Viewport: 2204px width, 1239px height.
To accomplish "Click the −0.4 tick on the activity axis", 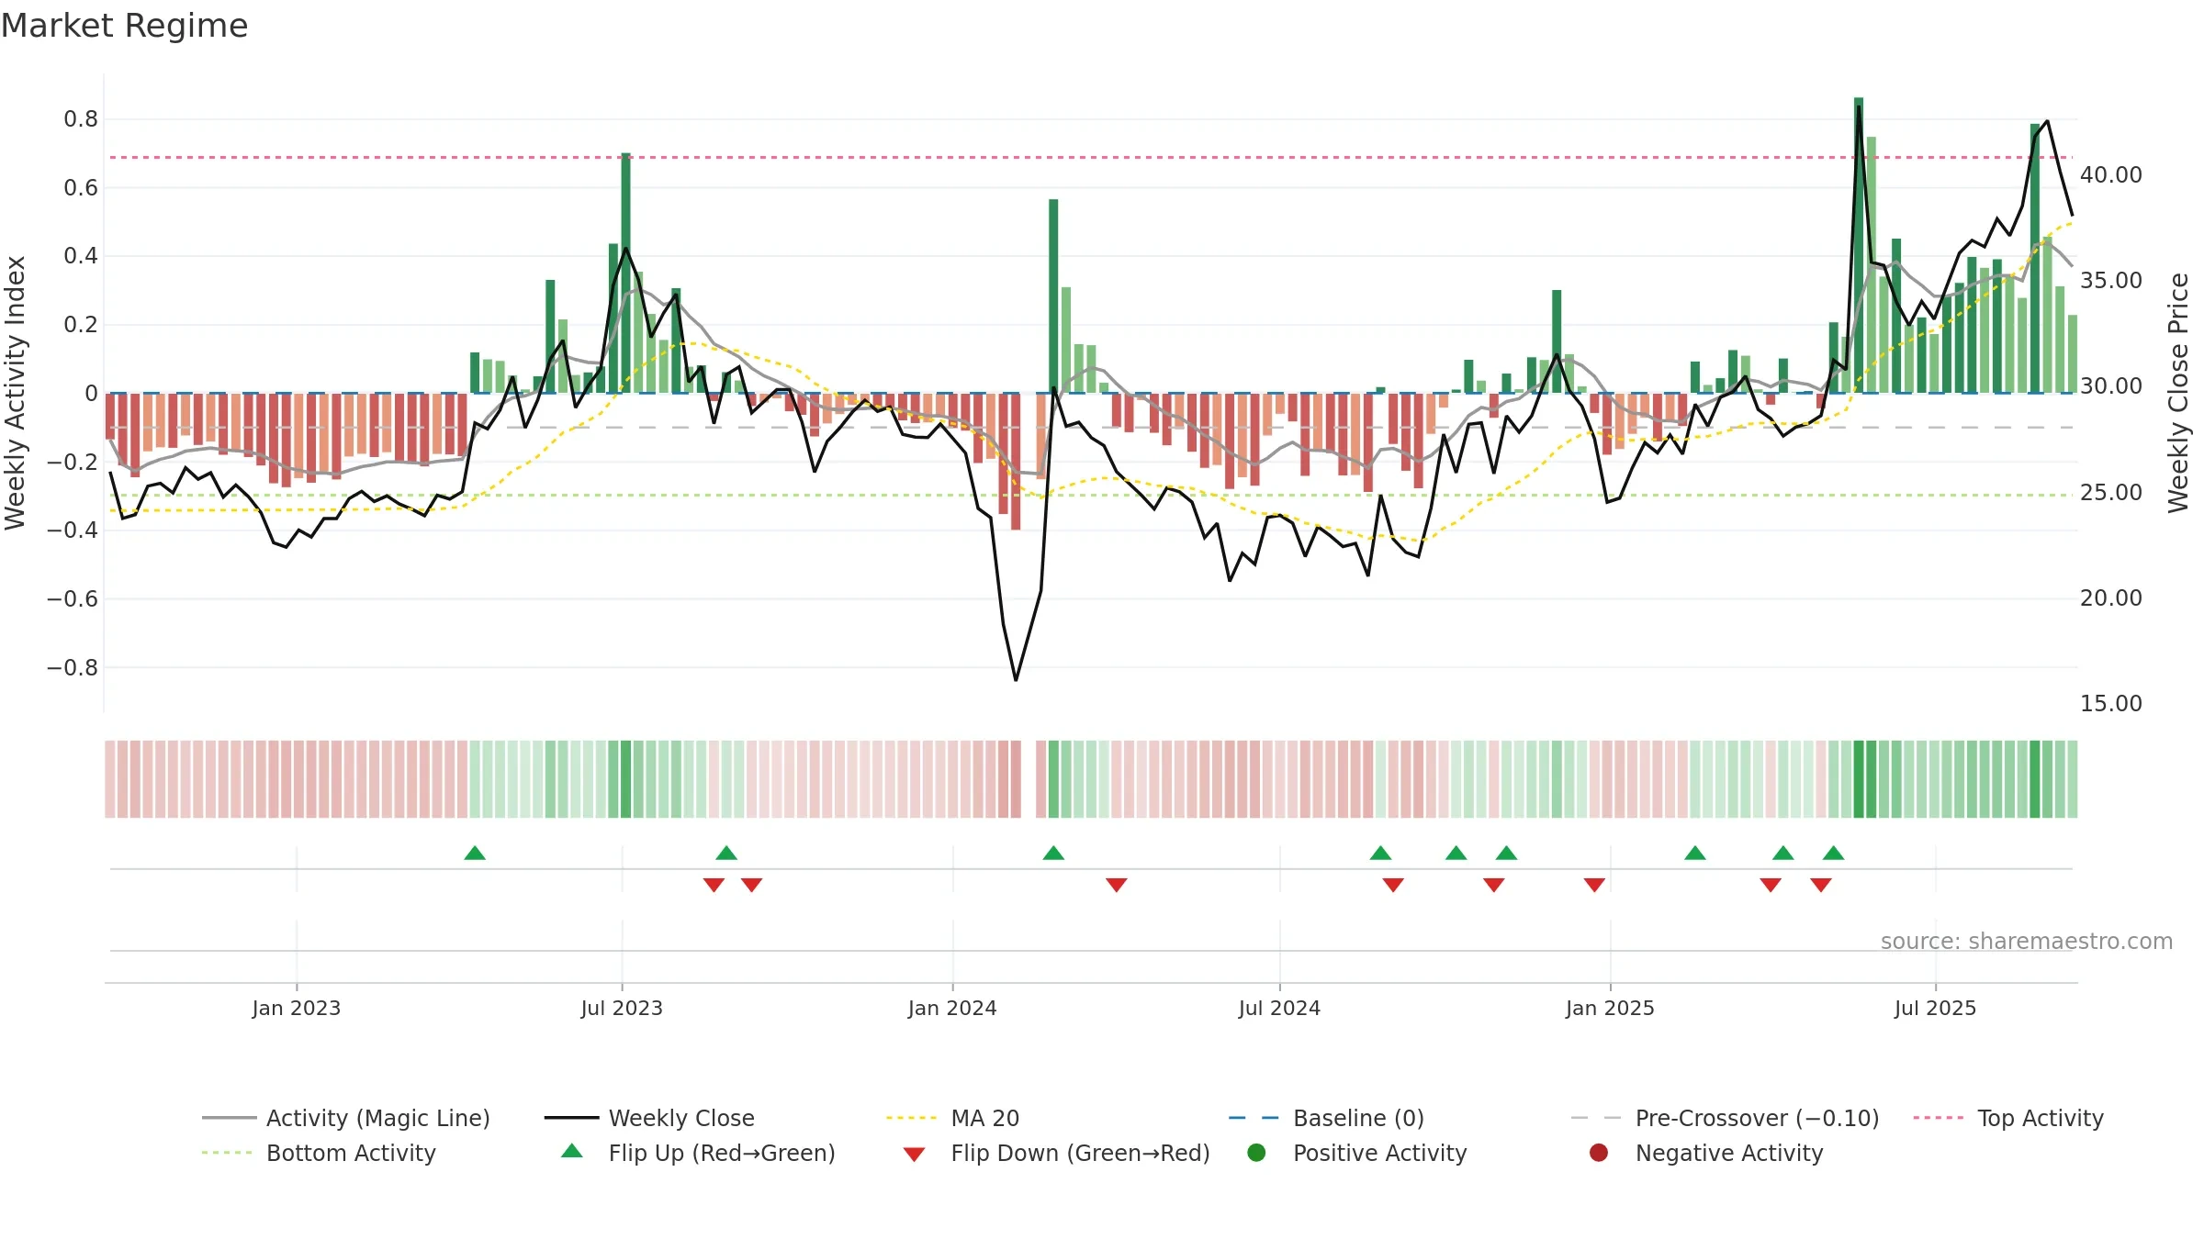I will (73, 530).
